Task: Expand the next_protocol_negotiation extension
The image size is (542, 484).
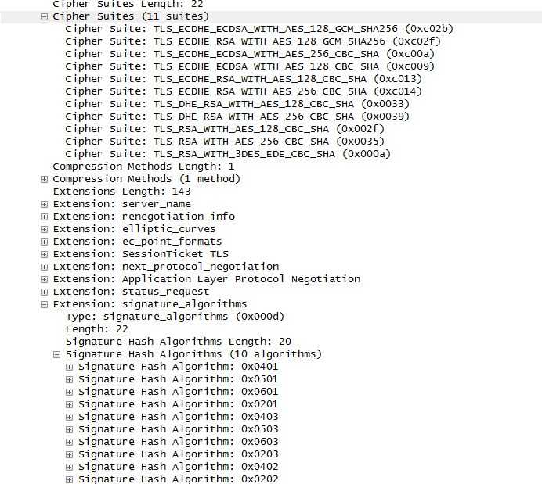Action: [x=44, y=267]
